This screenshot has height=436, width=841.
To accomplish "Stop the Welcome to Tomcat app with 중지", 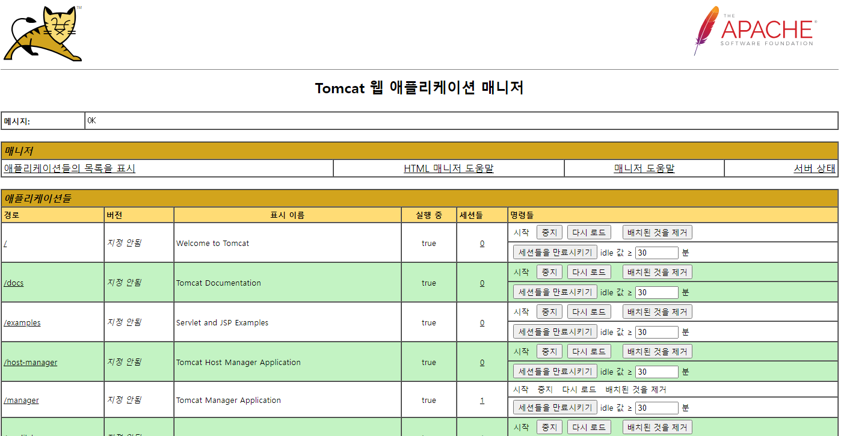I will coord(549,233).
